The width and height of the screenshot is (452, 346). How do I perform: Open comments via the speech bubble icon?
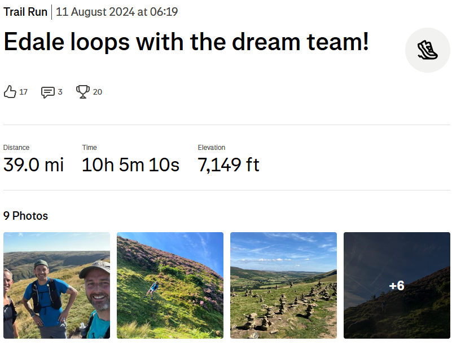[x=48, y=92]
